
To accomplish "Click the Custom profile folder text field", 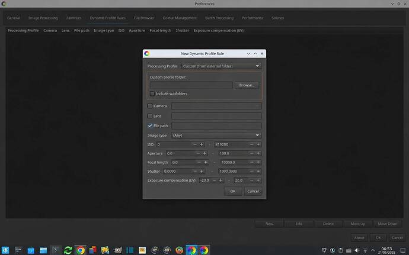I will point(191,85).
